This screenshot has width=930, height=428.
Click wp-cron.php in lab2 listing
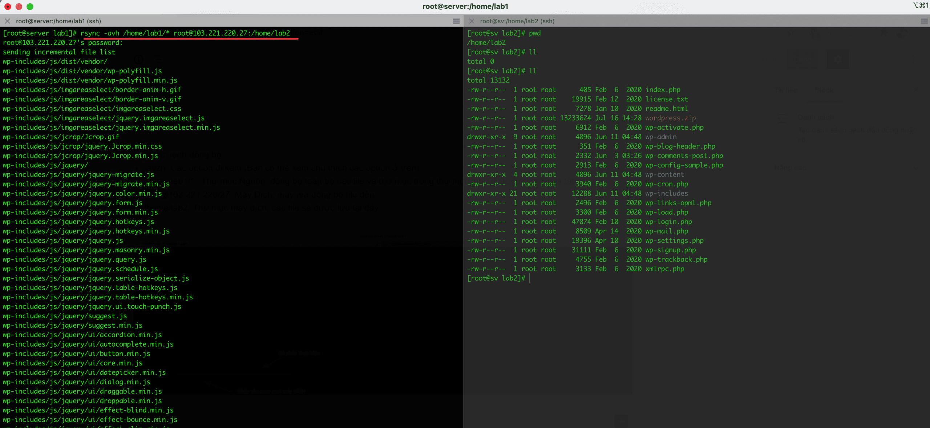click(667, 184)
